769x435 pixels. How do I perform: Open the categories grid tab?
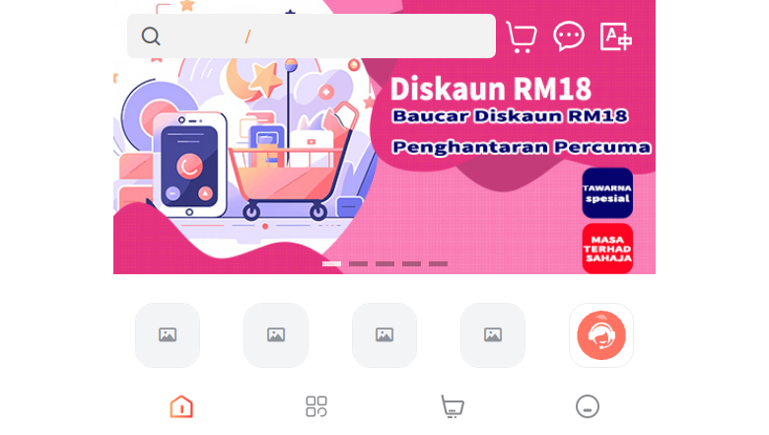pyautogui.click(x=316, y=406)
